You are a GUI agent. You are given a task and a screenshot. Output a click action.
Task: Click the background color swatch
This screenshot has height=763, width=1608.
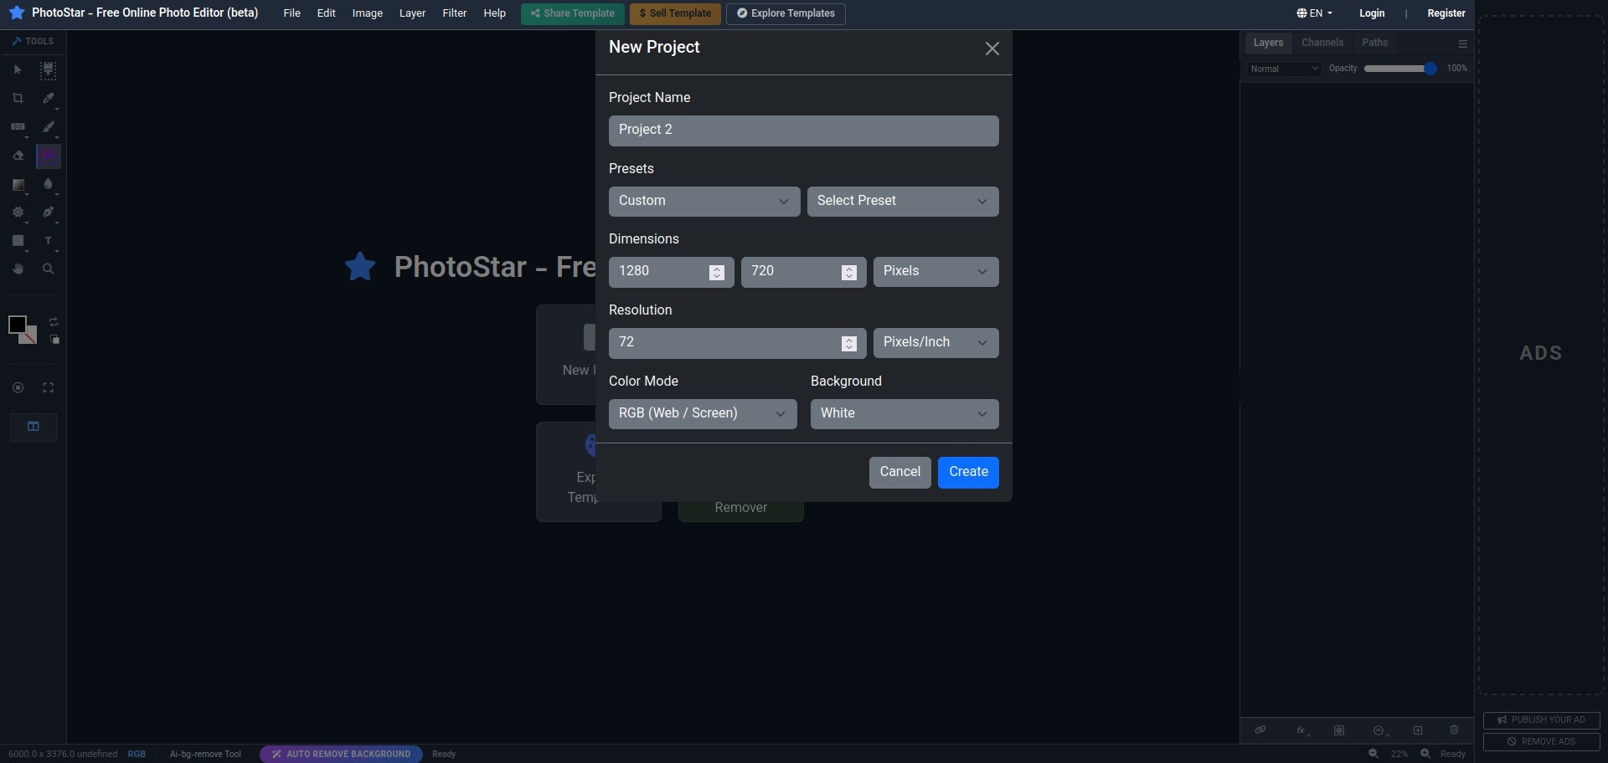pyautogui.click(x=31, y=338)
